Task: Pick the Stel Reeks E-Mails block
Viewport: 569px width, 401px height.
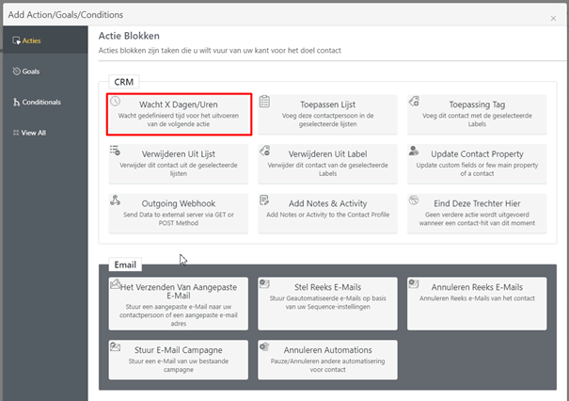Action: [327, 303]
